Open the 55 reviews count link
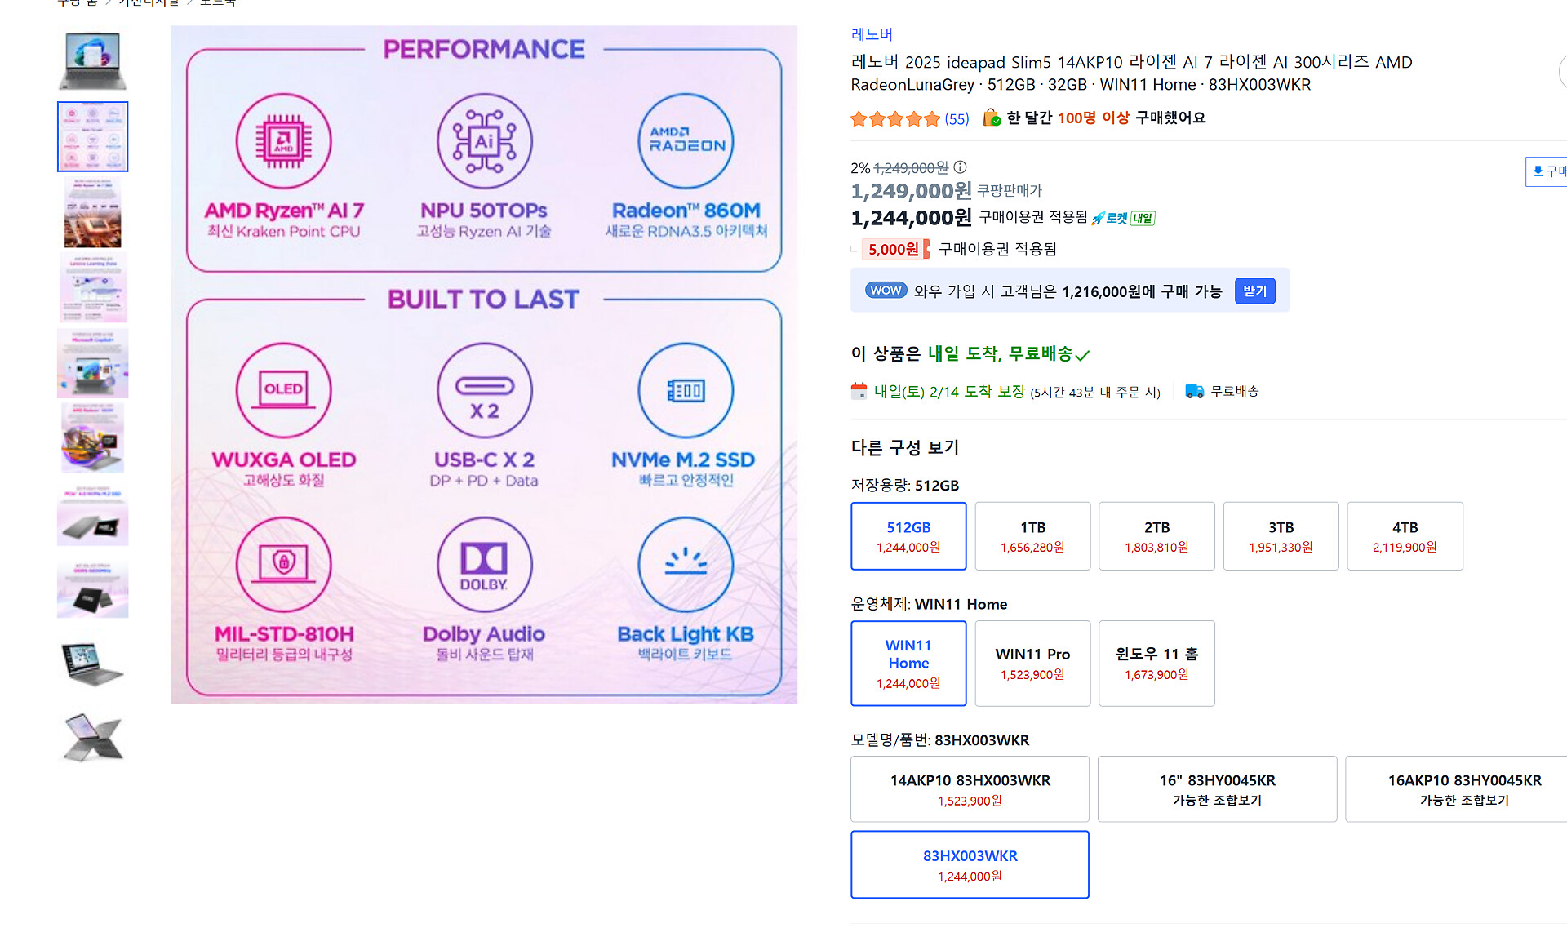Viewport: 1567px width, 928px height. [x=957, y=119]
